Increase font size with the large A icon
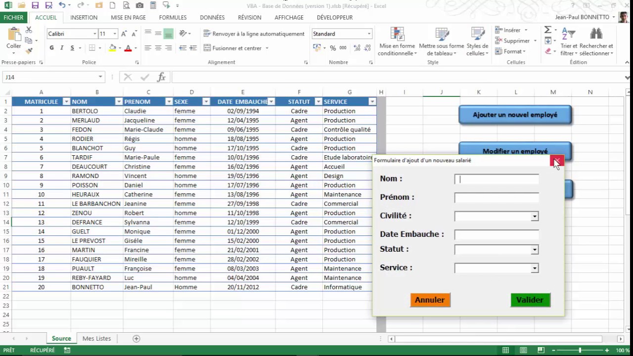This screenshot has width=633, height=356. (124, 34)
